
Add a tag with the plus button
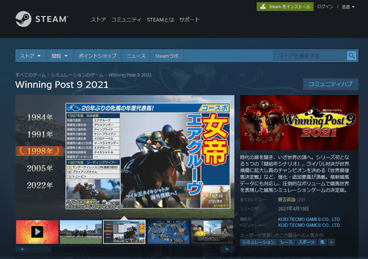pyautogui.click(x=331, y=242)
